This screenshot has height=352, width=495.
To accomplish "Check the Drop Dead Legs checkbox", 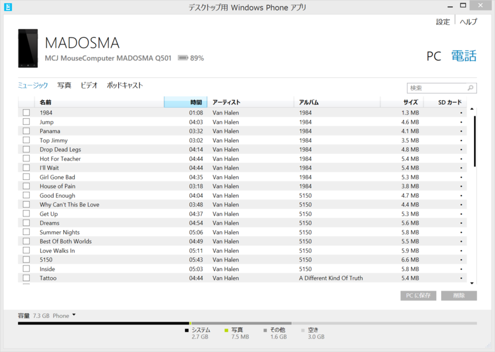I will 26,149.
